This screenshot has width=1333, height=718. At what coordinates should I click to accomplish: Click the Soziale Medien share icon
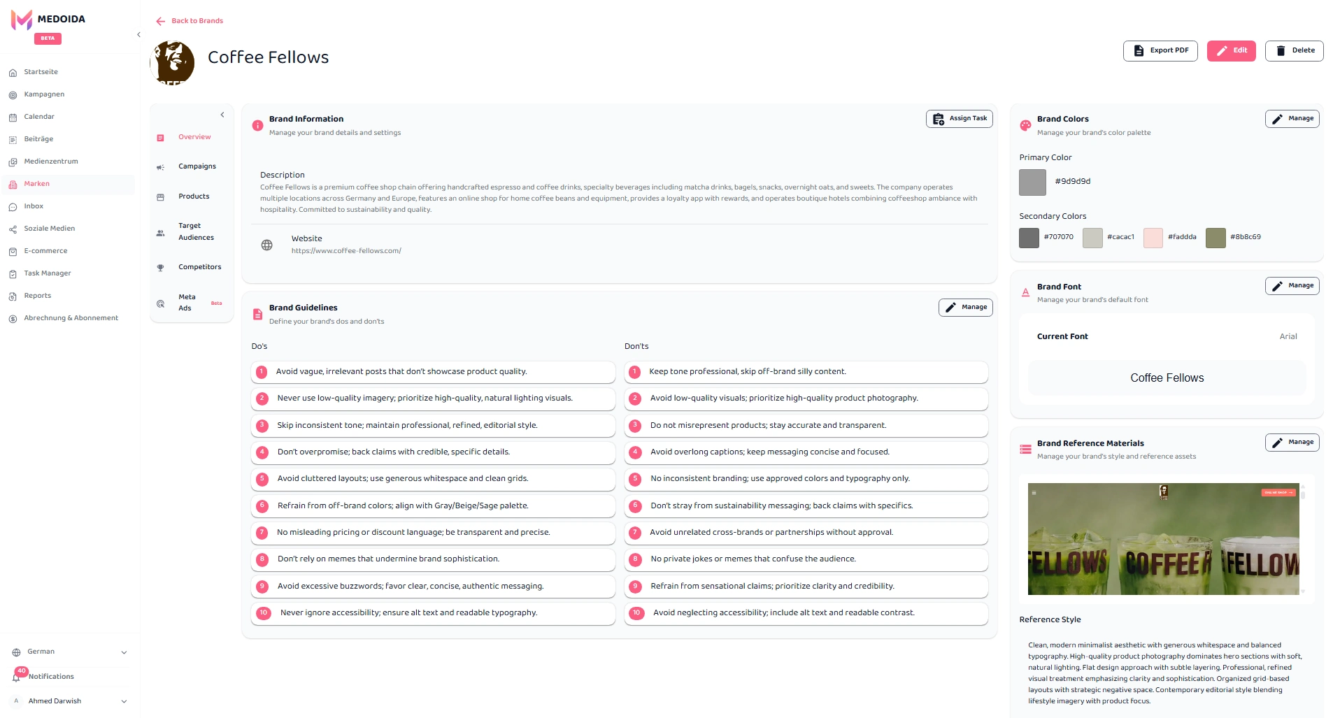13,229
